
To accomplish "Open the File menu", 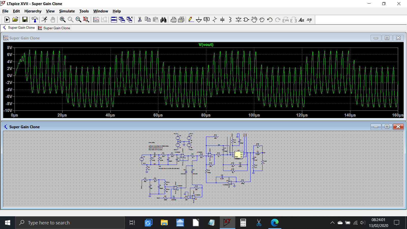I will [5, 11].
